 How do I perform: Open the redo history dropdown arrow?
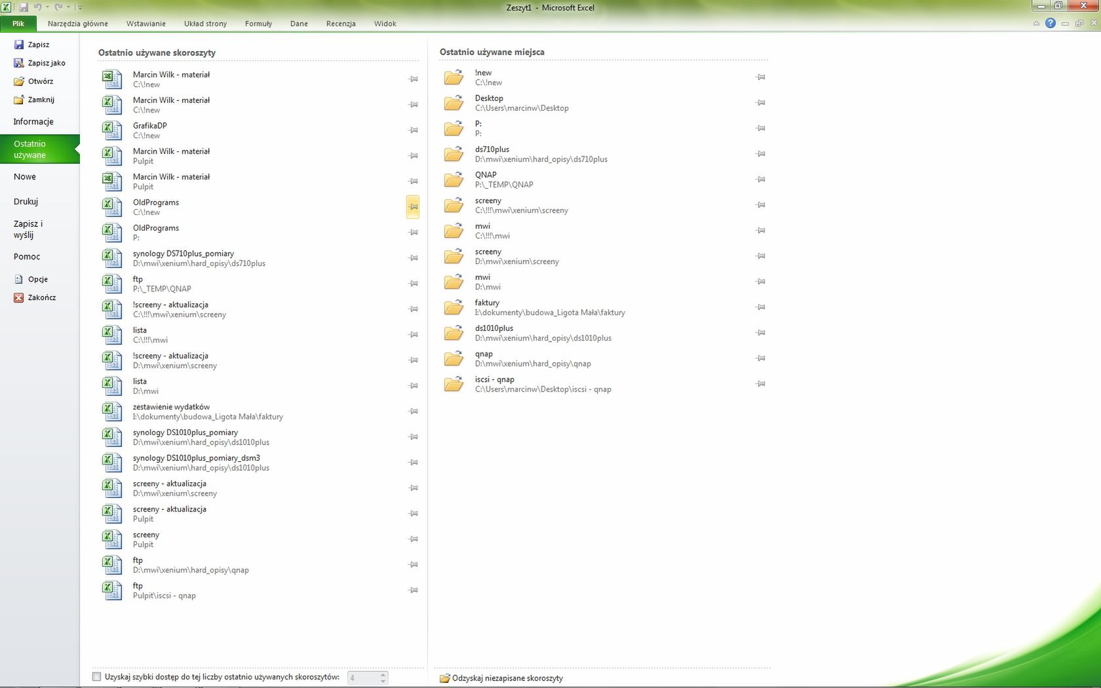point(68,7)
